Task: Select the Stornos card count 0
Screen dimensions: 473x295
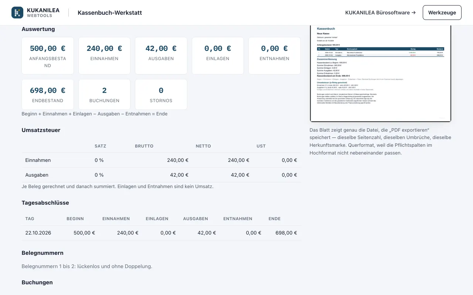Action: 161,90
